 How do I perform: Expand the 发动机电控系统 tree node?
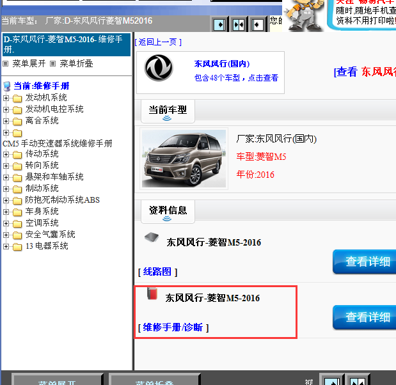coord(6,110)
